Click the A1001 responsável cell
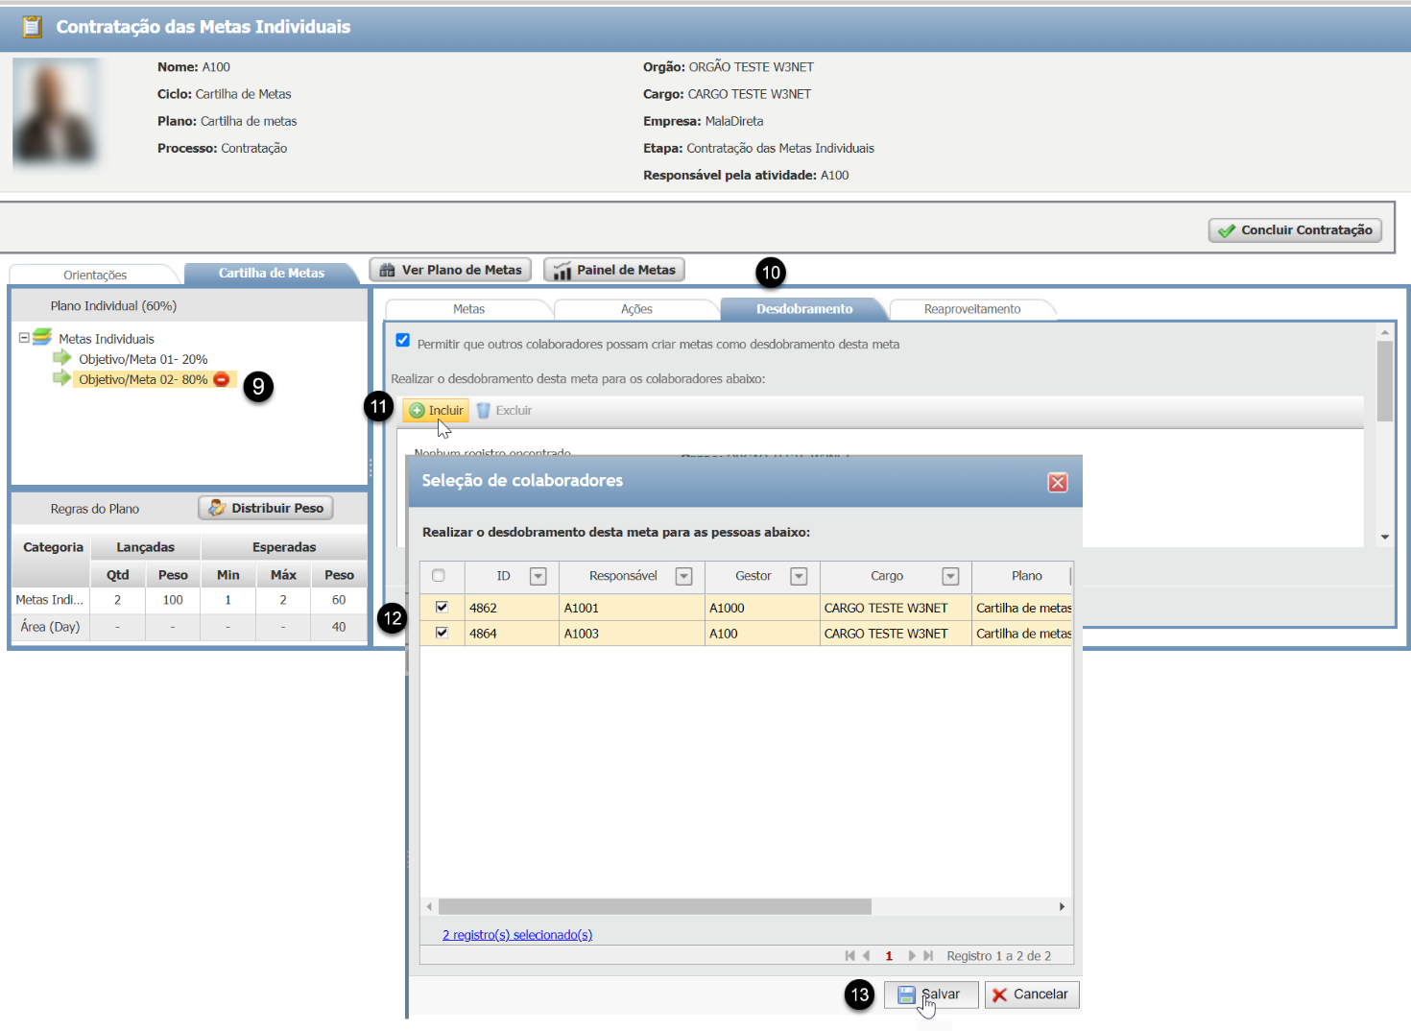 [x=632, y=608]
